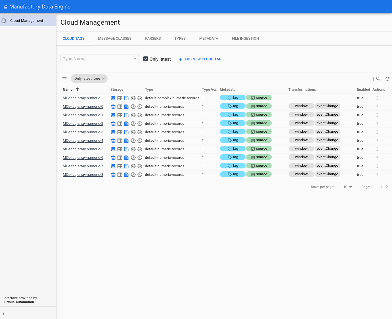Click the refresh icon to reload cloud tags

(x=387, y=79)
